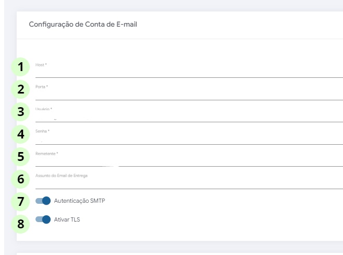The image size is (343, 255).
Task: Click the Remetente input field
Action: click(x=188, y=161)
